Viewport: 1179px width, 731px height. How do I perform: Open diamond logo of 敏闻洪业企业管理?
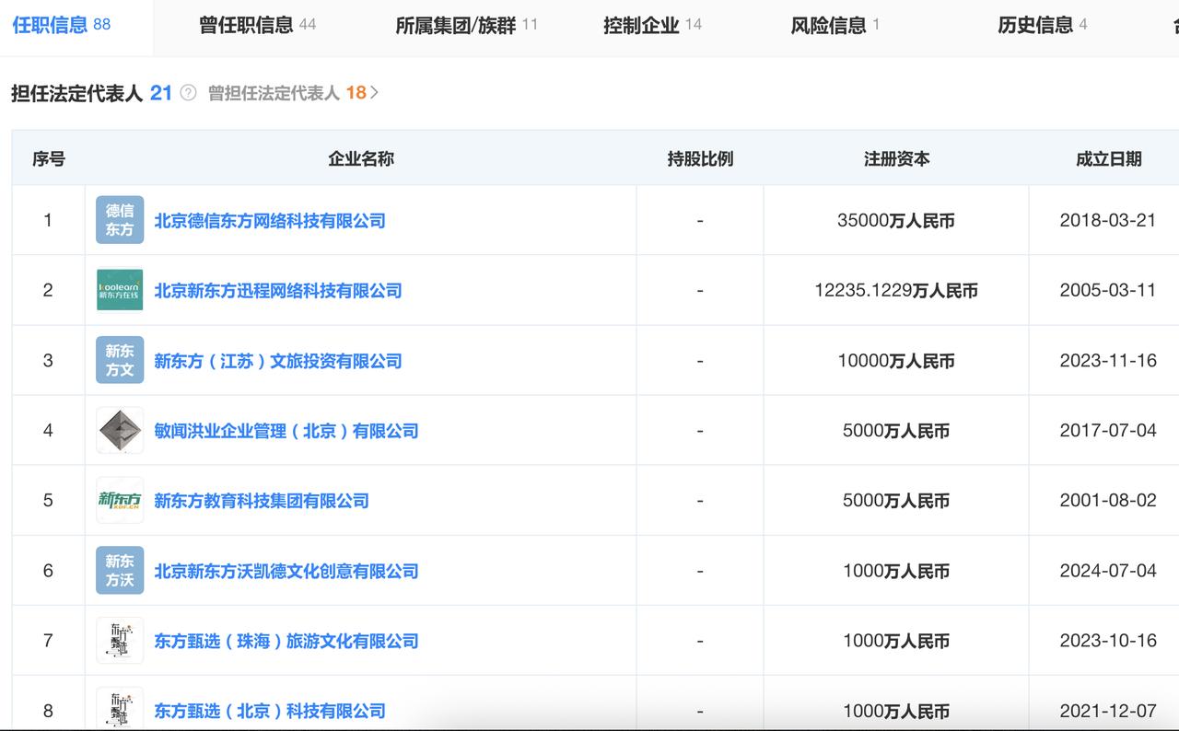click(120, 430)
